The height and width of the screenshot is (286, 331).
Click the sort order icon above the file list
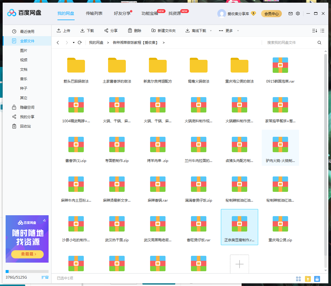click(x=314, y=30)
